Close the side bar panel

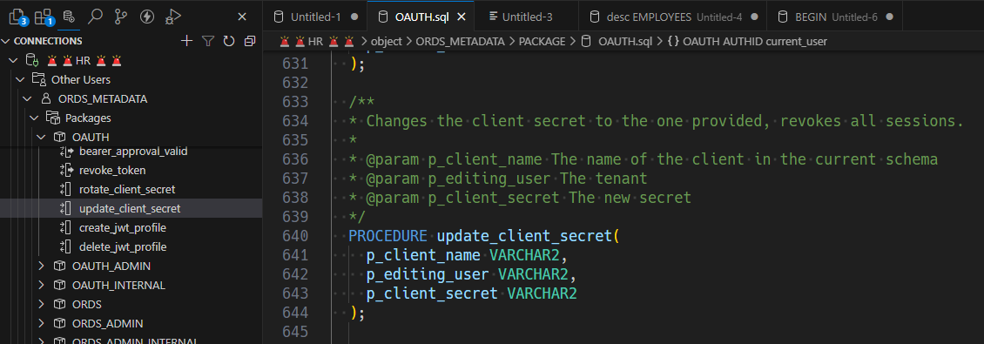pyautogui.click(x=242, y=17)
